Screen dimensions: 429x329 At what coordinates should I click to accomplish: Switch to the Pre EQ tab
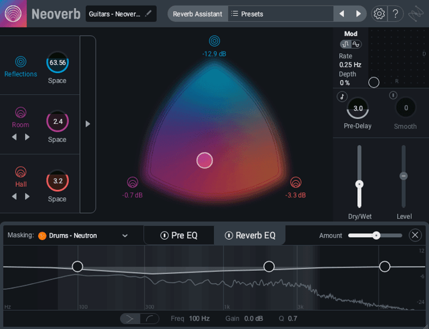tap(179, 235)
